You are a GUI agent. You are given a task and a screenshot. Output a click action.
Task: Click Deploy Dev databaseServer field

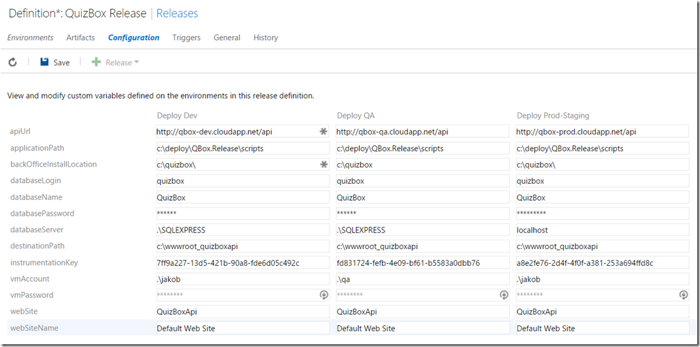point(243,230)
